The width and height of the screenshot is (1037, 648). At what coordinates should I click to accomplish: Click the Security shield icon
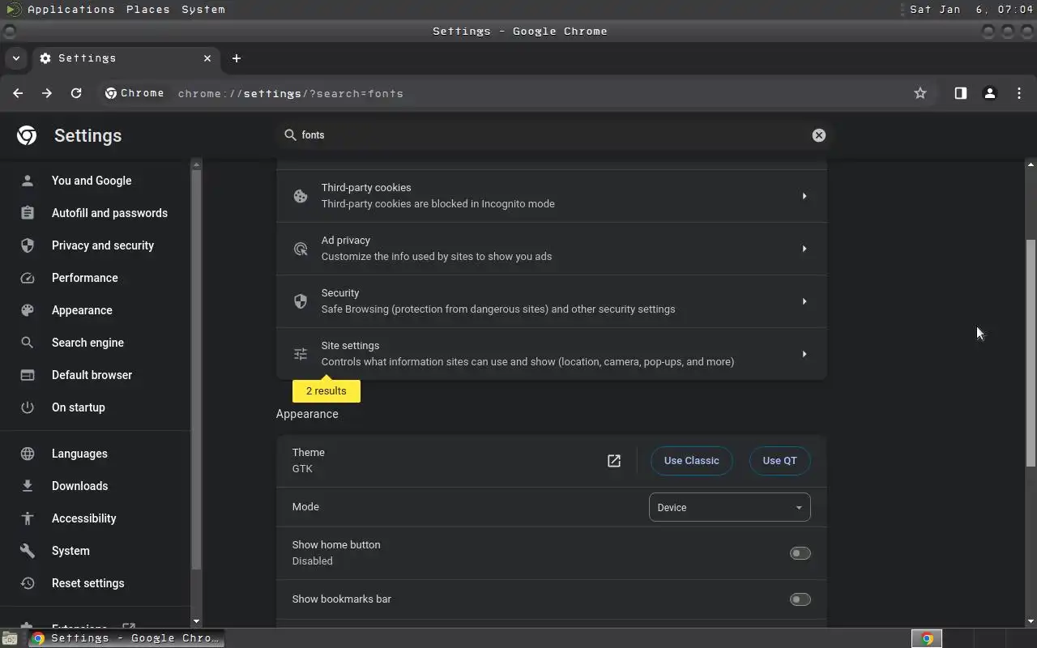[301, 301]
